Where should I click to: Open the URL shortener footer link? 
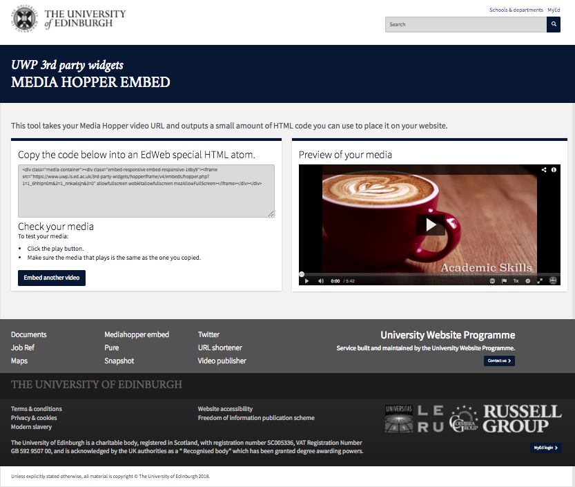click(x=220, y=347)
